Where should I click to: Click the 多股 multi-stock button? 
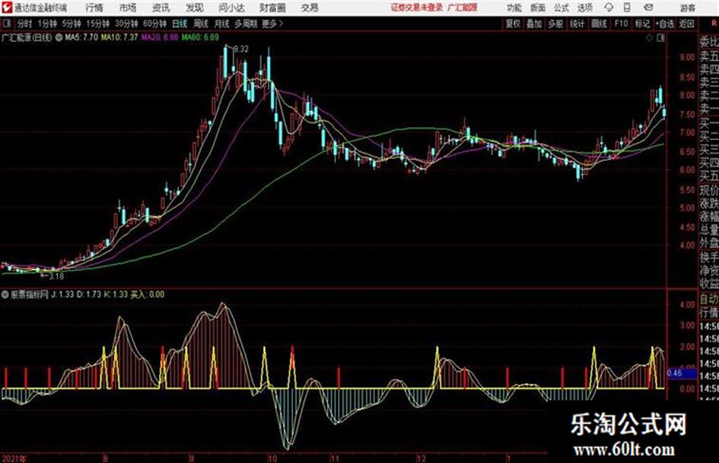[555, 24]
